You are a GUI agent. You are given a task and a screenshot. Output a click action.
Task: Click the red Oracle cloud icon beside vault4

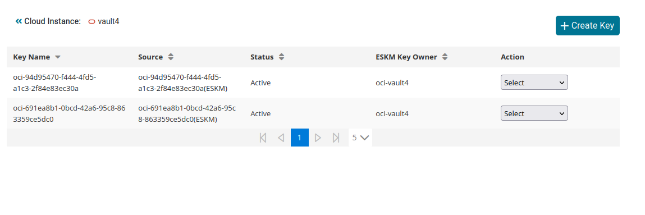coord(92,21)
